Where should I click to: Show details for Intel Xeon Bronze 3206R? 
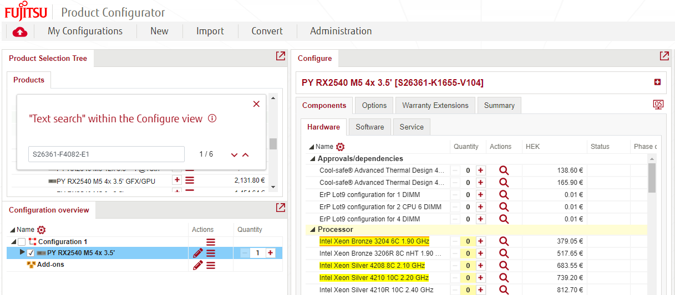(x=504, y=253)
